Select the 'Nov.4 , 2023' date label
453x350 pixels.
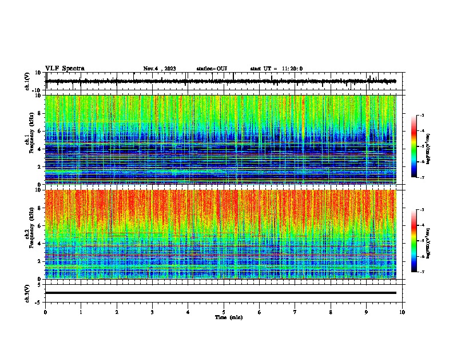click(x=160, y=69)
